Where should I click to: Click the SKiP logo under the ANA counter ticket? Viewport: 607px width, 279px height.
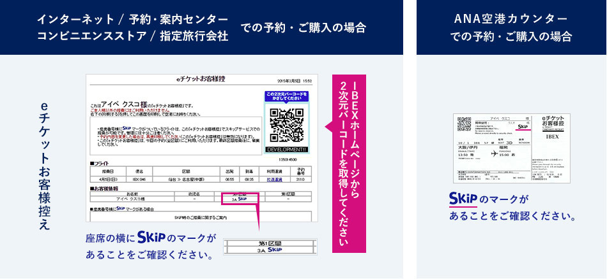tap(463, 198)
